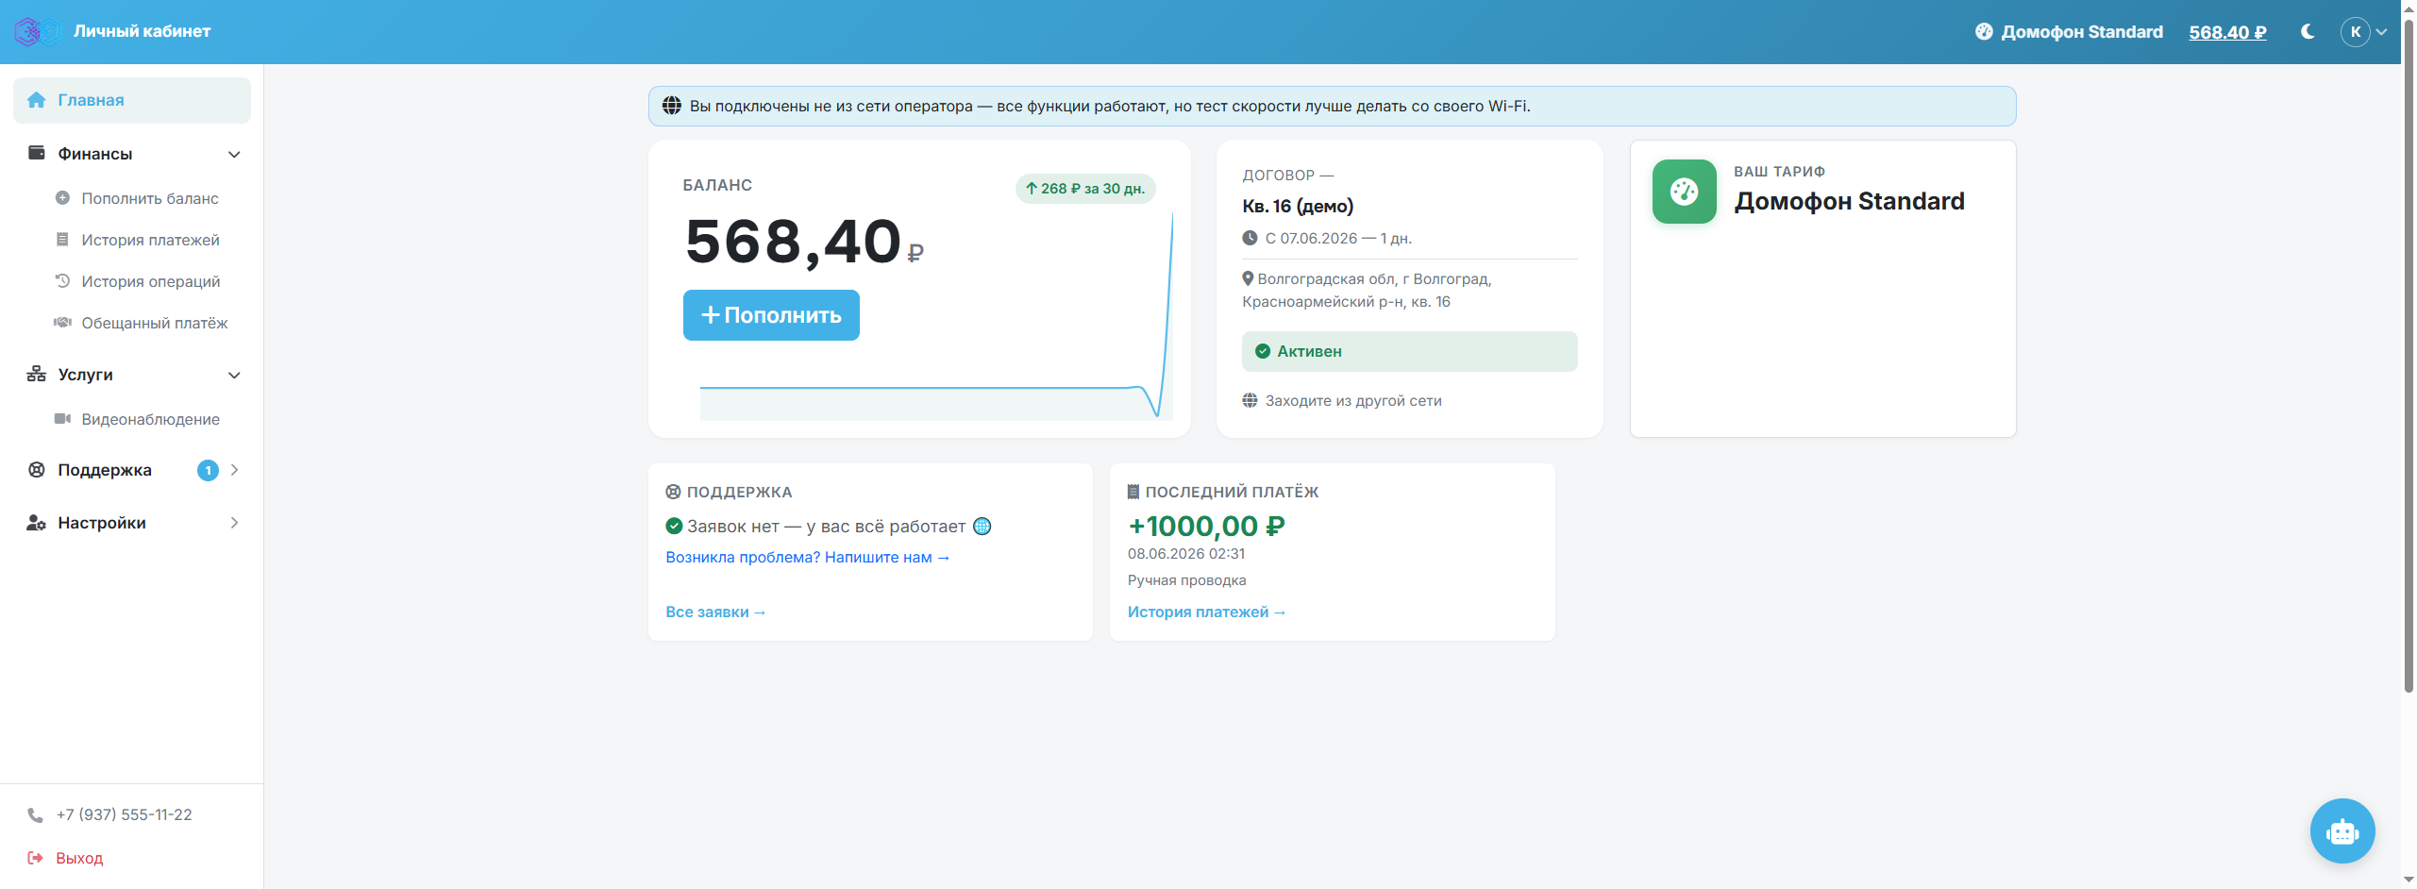Click the notification badge on Поддержка
Image resolution: width=2417 pixels, height=889 pixels.
click(208, 470)
